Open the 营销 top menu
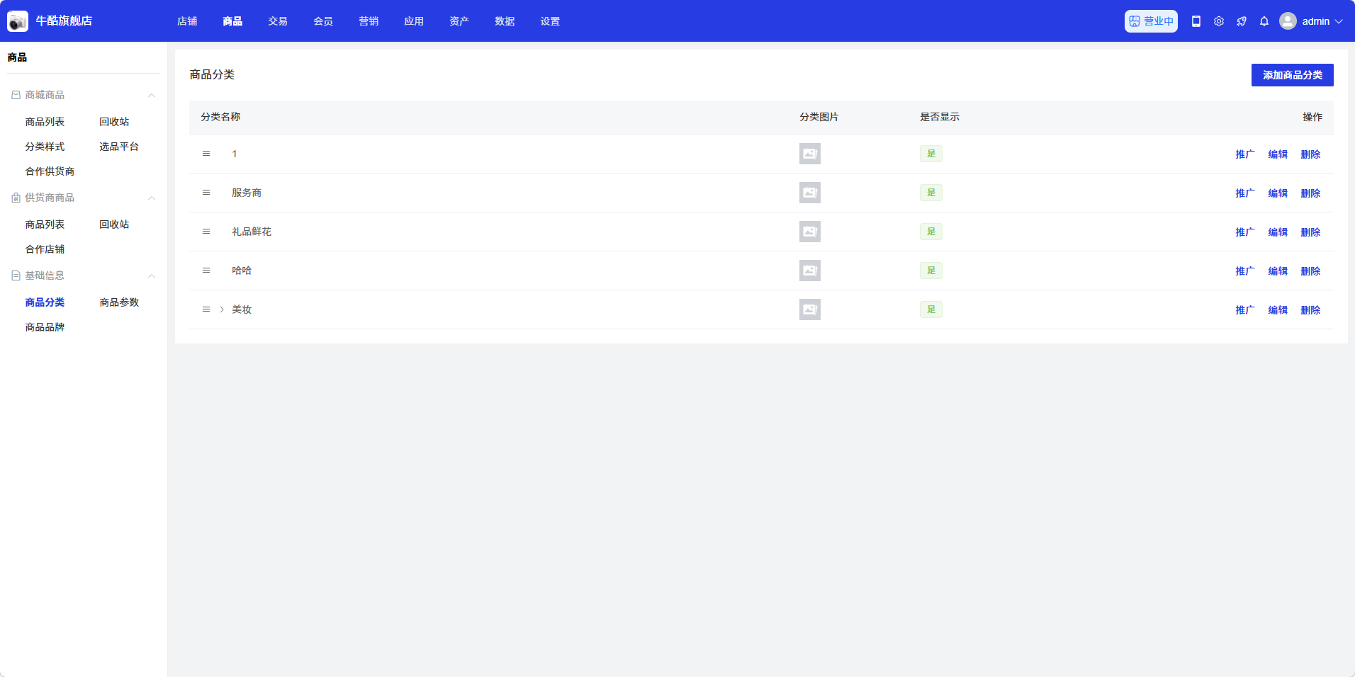Viewport: 1355px width, 677px height. pos(369,21)
